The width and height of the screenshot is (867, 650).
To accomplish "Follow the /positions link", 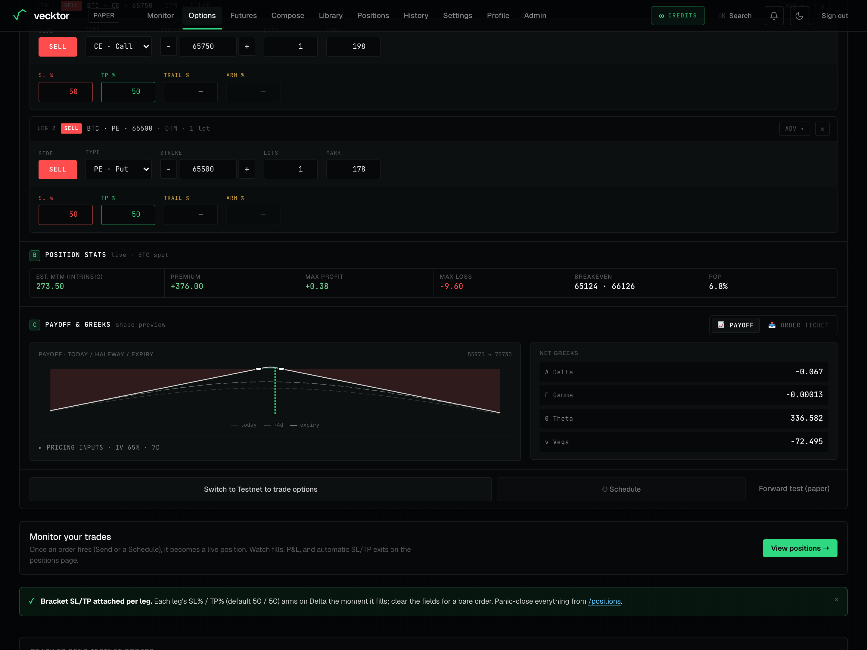I will pyautogui.click(x=604, y=602).
